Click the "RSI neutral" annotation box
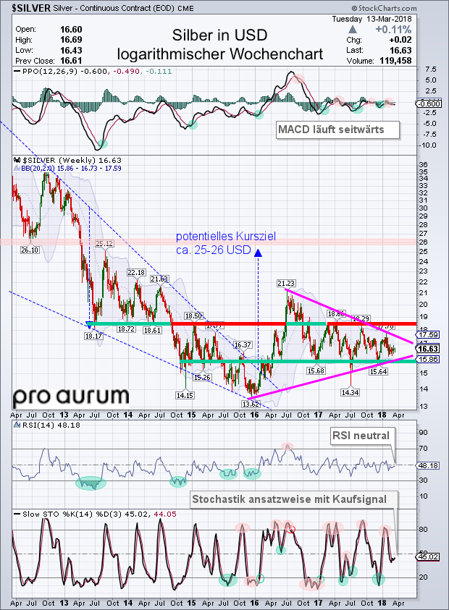The width and height of the screenshot is (449, 610). 360,435
